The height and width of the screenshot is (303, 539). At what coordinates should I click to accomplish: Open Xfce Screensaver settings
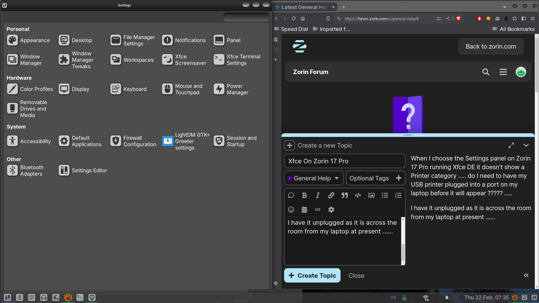point(184,59)
